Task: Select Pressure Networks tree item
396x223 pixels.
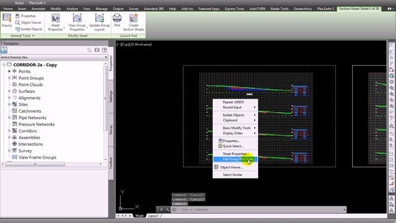Action: click(x=37, y=124)
